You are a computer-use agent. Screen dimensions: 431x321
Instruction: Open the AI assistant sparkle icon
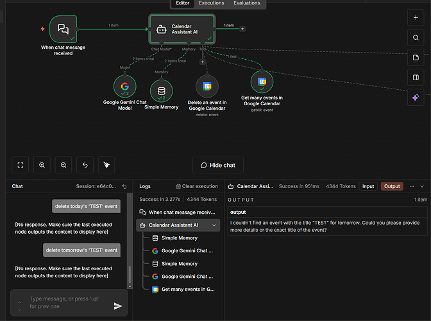tap(416, 98)
